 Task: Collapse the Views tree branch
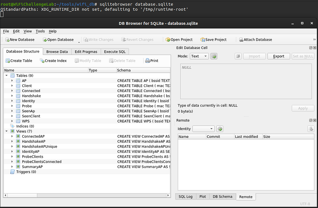click(x=6, y=131)
